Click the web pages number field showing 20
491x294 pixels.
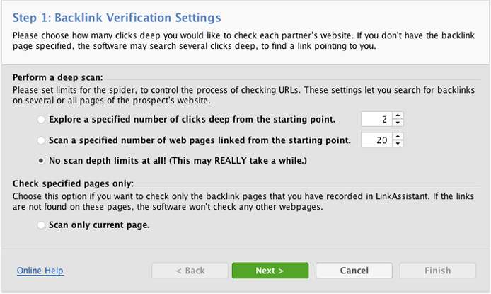[376, 140]
